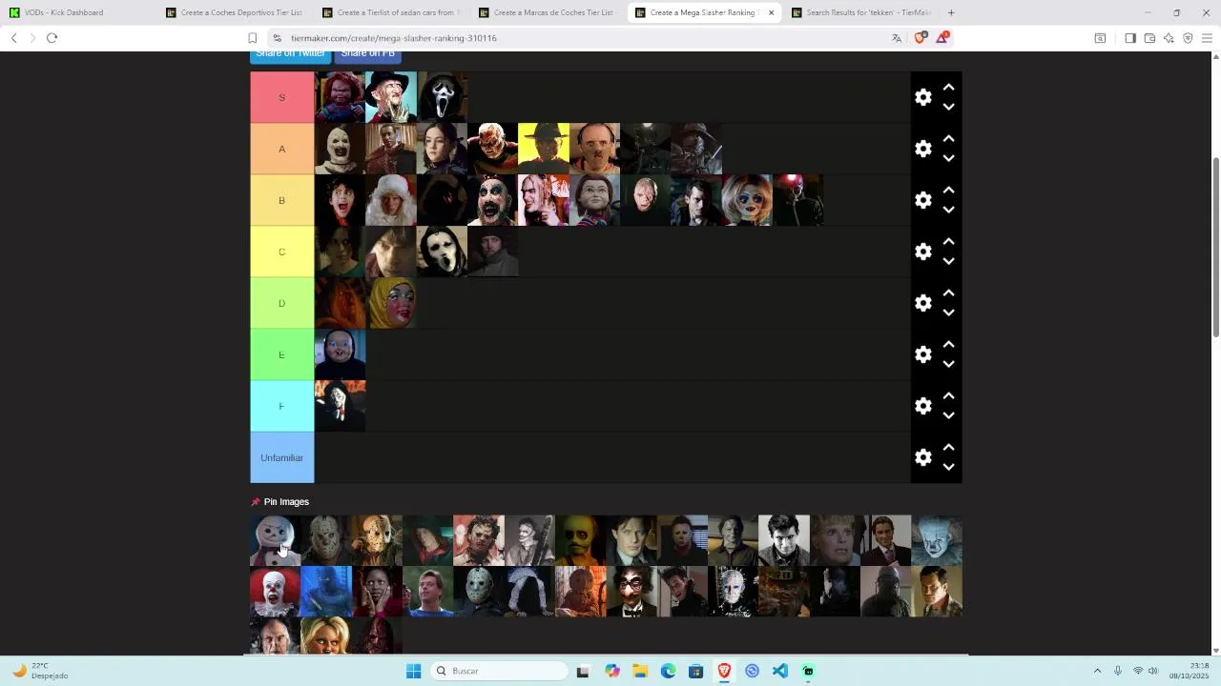Move F tier row down arrow
The height and width of the screenshot is (686, 1221).
tap(949, 415)
